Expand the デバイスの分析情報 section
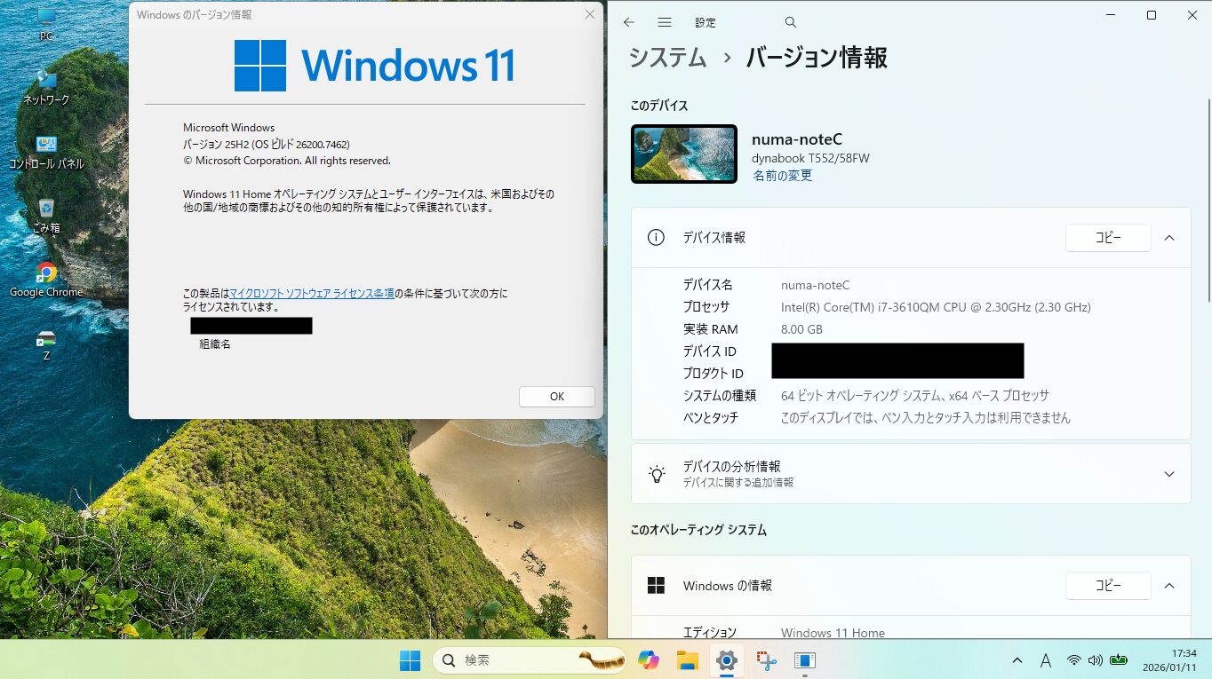Viewport: 1212px width, 679px height. coord(1169,474)
